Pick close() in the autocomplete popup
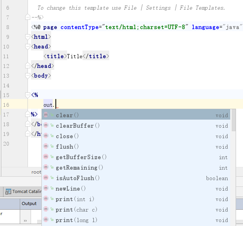 coord(136,136)
